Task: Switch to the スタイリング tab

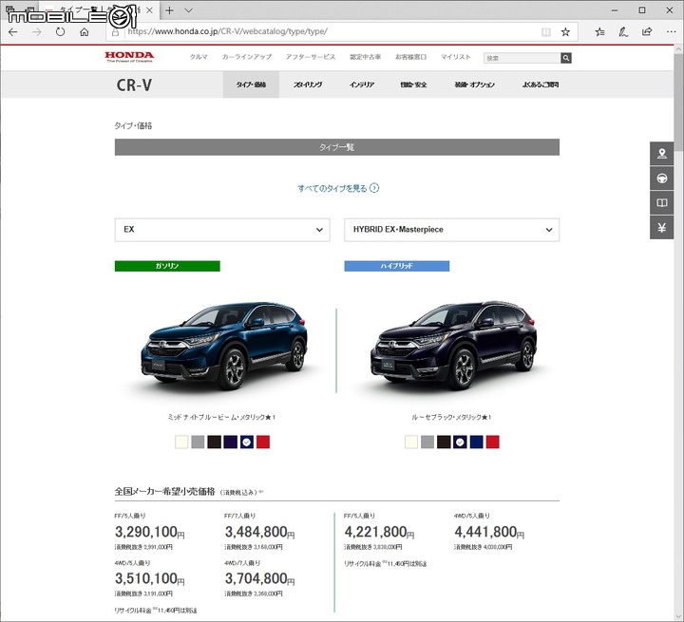Action: (x=308, y=85)
